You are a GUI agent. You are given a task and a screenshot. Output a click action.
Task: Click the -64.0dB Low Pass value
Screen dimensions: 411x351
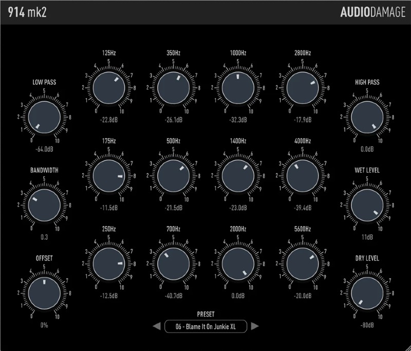[x=44, y=149]
